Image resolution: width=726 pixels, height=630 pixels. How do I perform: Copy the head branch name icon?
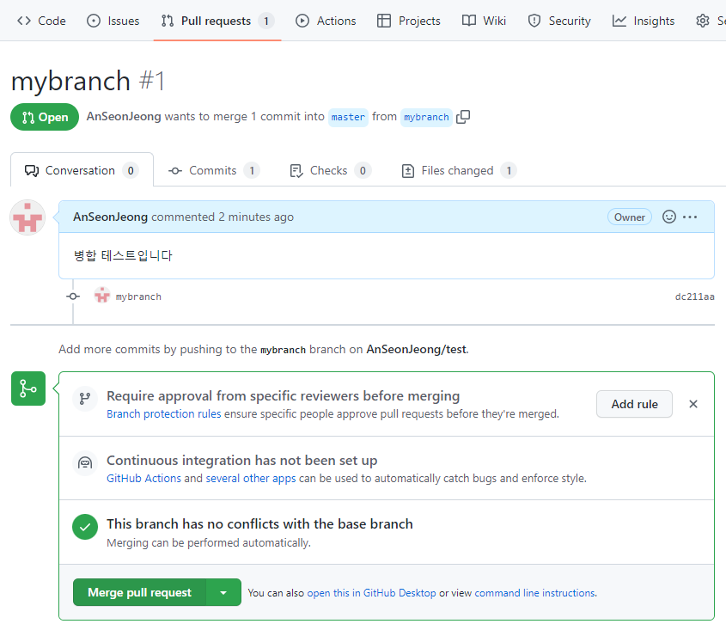pos(463,117)
